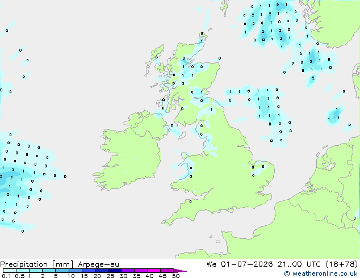
Task: Click the Arpege-eu model name label
Action: tap(98, 264)
